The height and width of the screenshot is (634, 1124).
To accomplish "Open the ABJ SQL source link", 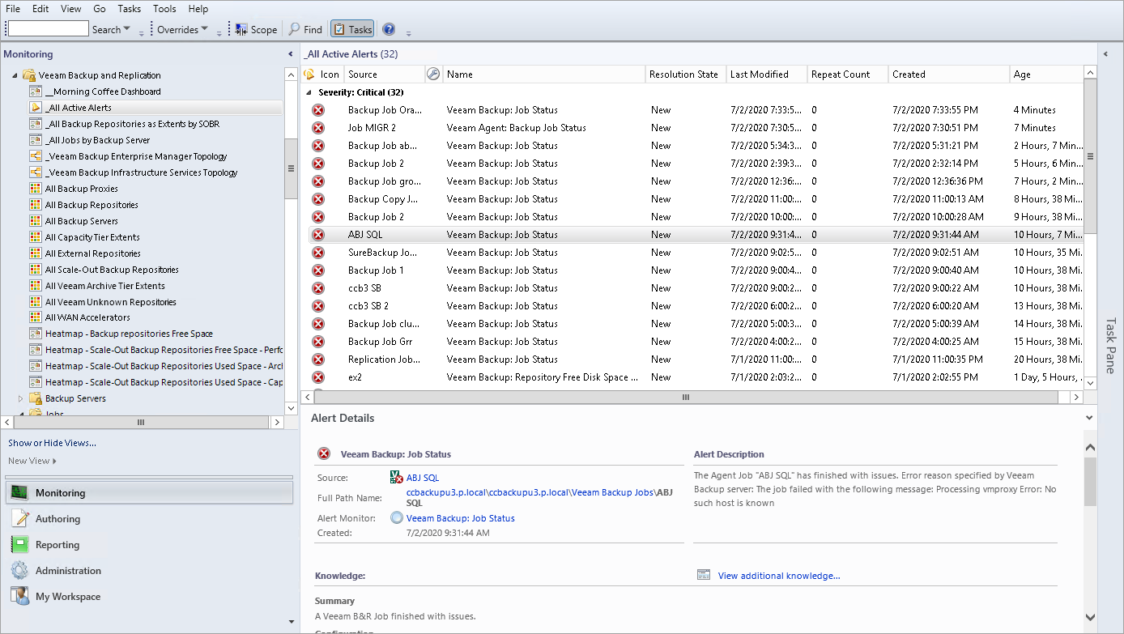I will click(x=423, y=478).
